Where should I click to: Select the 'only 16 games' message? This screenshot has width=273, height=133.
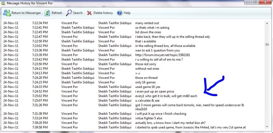[x=145, y=82]
